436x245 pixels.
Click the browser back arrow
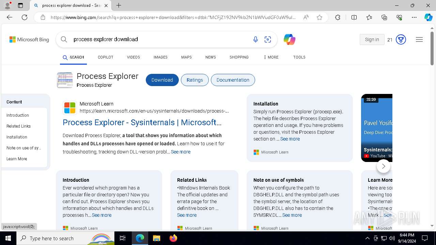click(10, 17)
